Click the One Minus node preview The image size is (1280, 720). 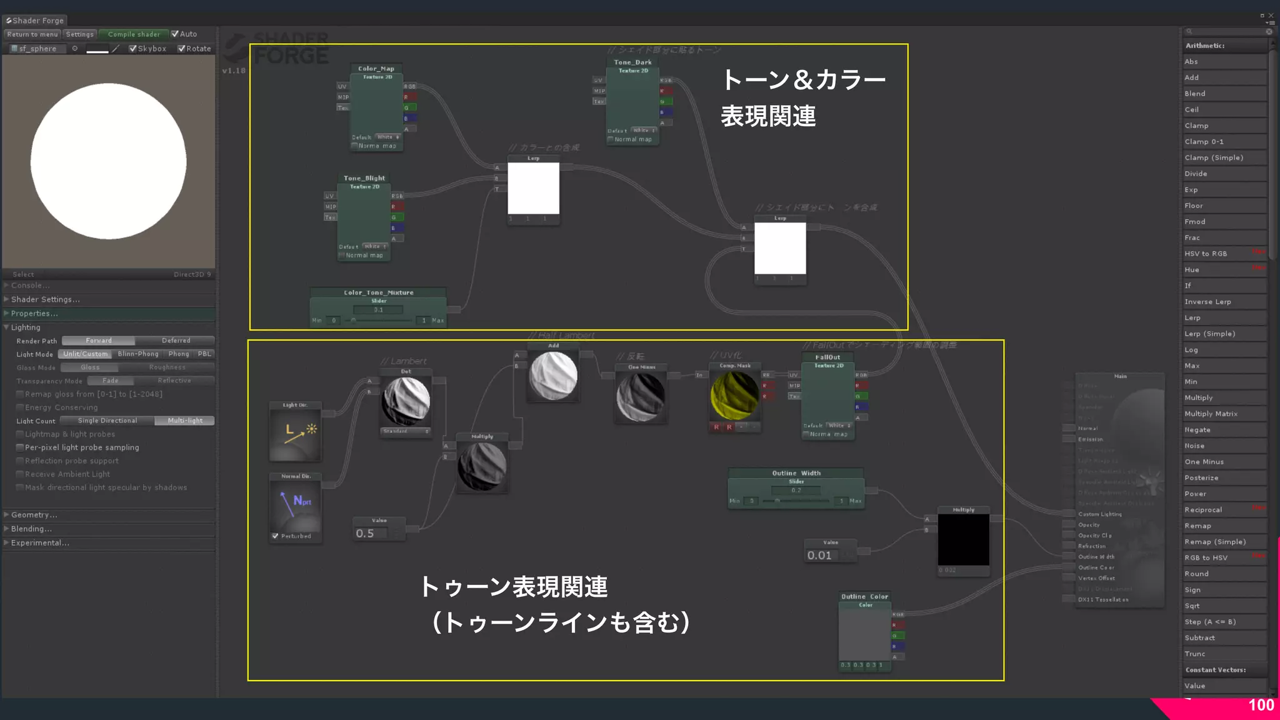tap(641, 396)
